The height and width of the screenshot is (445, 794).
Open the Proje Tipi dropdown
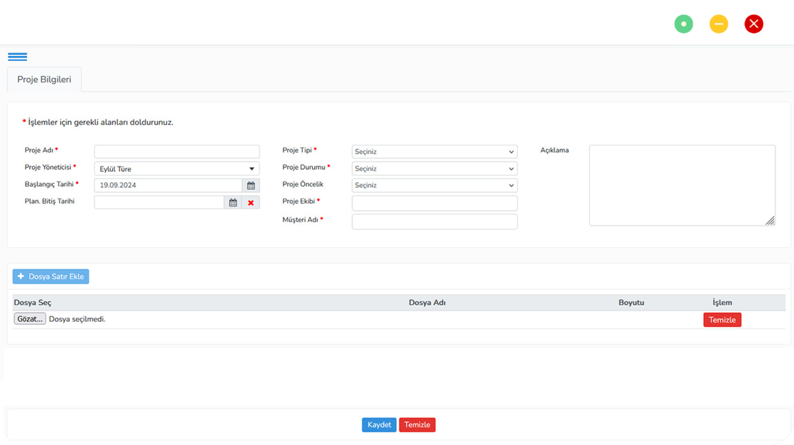point(435,152)
